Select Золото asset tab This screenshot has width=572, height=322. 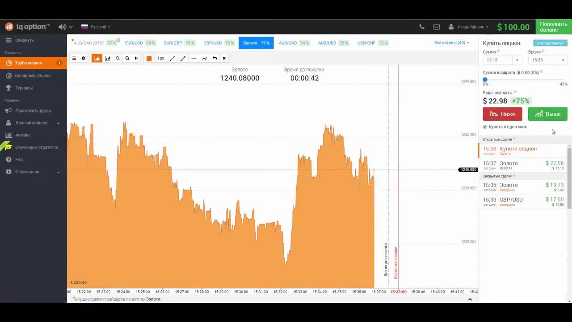point(256,43)
